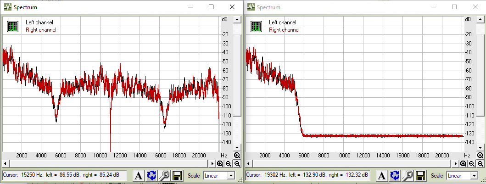Image resolution: width=486 pixels, height=184 pixels.
Task: Maximize the left Spectrum window
Action: [211, 7]
